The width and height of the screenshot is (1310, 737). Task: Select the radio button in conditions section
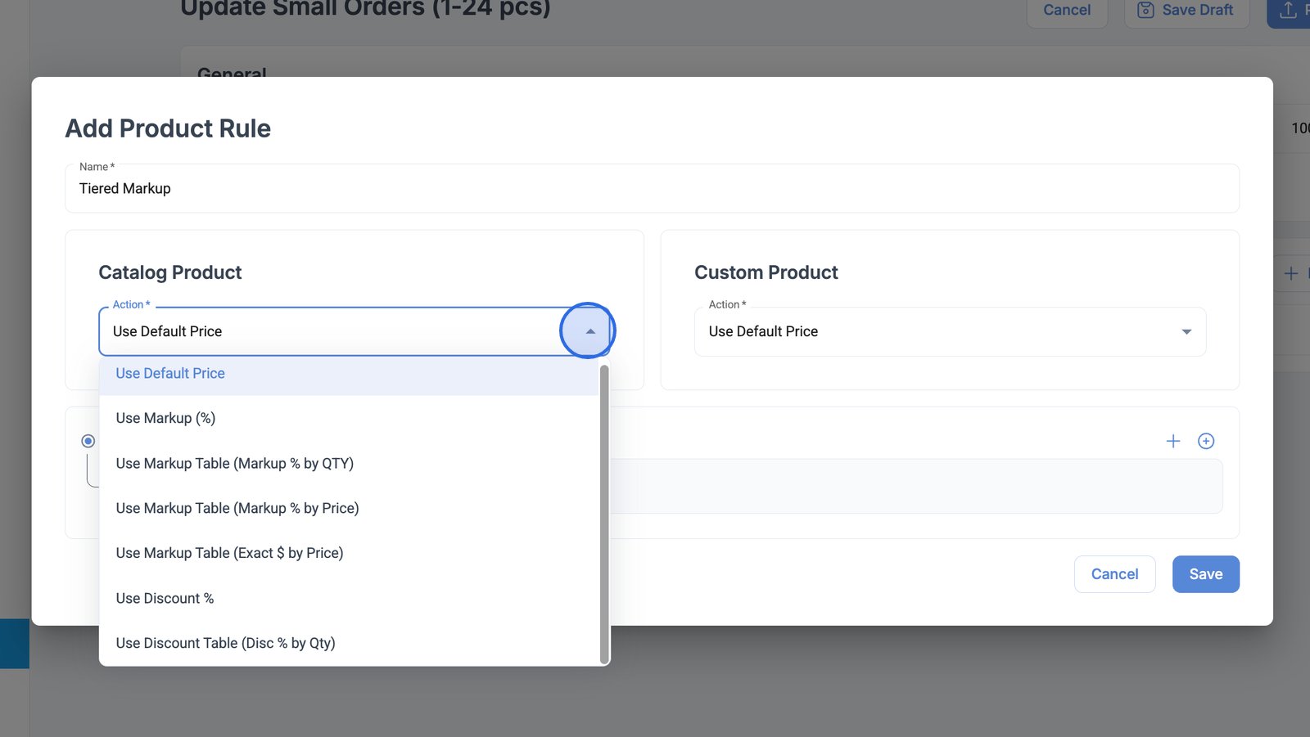tap(88, 441)
